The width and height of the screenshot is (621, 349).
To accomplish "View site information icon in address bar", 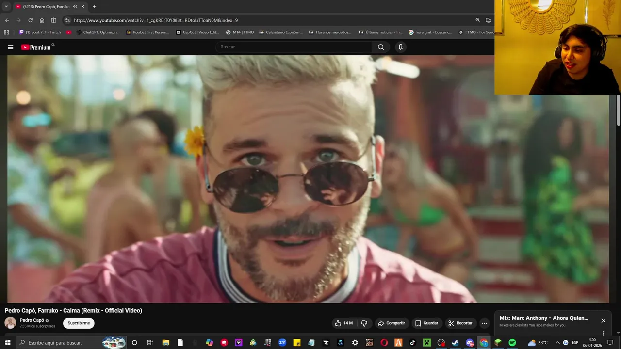I will (67, 20).
